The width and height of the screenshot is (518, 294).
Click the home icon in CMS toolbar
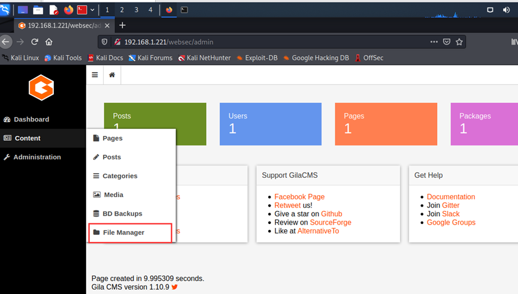(x=112, y=75)
